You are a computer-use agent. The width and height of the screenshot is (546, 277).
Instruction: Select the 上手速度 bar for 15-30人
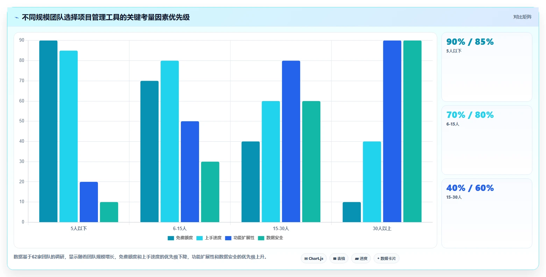click(271, 162)
